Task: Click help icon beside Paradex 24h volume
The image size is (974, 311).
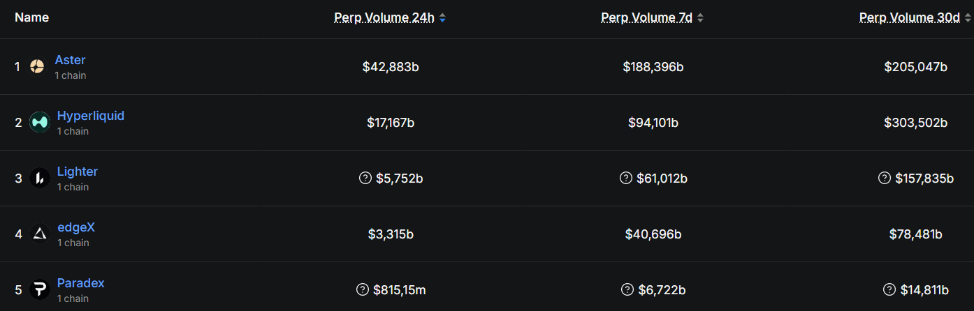Action: coord(362,289)
